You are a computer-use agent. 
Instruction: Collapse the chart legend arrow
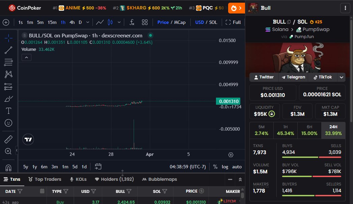pos(26,58)
